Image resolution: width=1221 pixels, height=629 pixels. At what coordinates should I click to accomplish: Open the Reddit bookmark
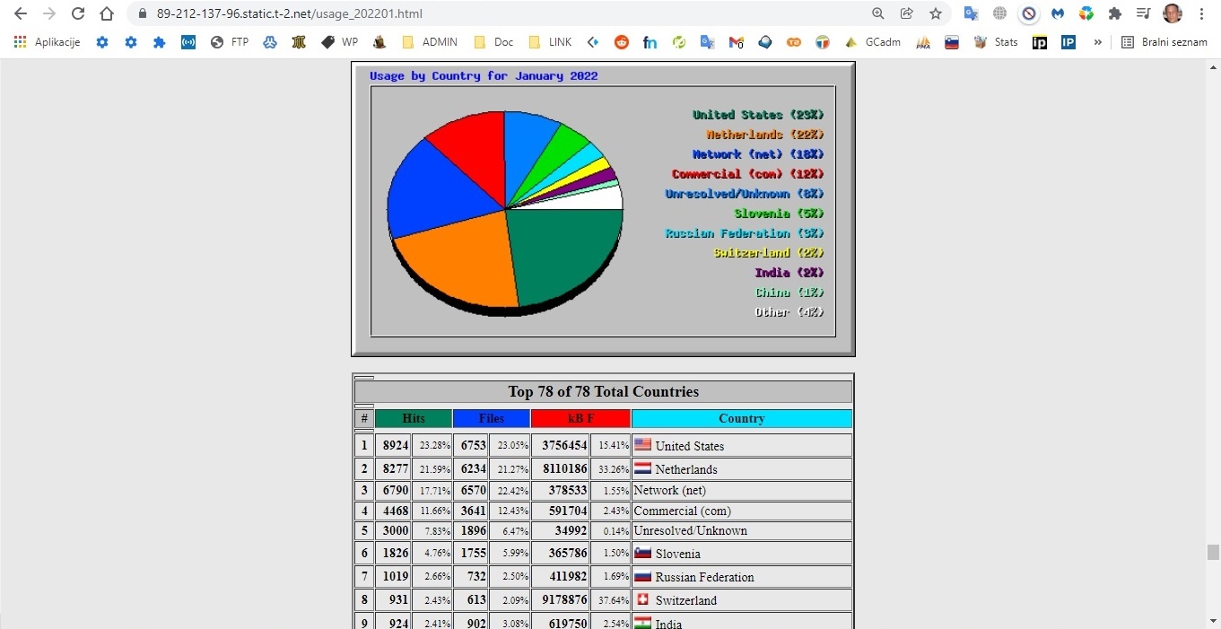[622, 42]
